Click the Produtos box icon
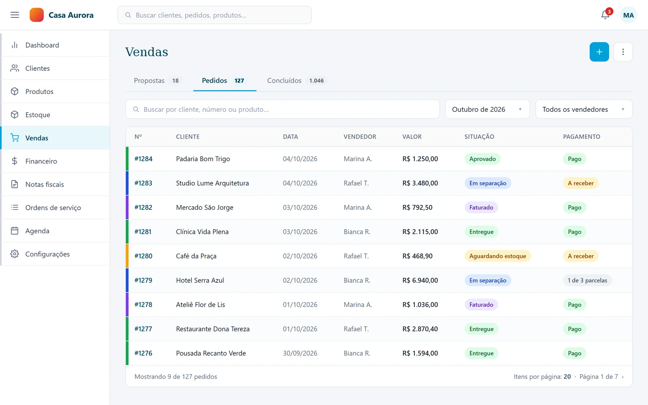This screenshot has width=648, height=405. (15, 92)
